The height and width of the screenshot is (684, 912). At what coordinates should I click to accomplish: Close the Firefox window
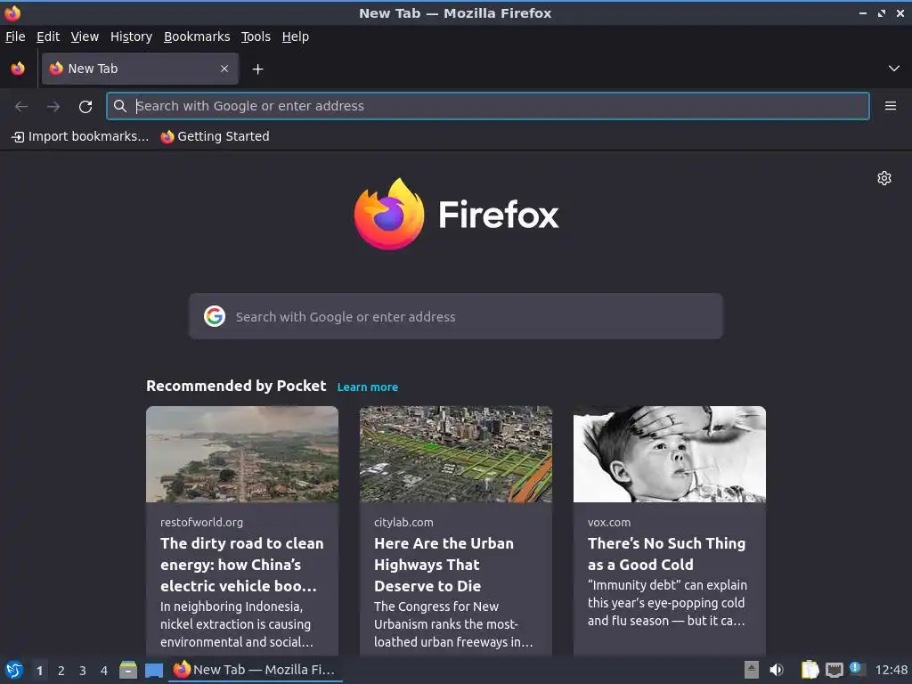pyautogui.click(x=900, y=12)
